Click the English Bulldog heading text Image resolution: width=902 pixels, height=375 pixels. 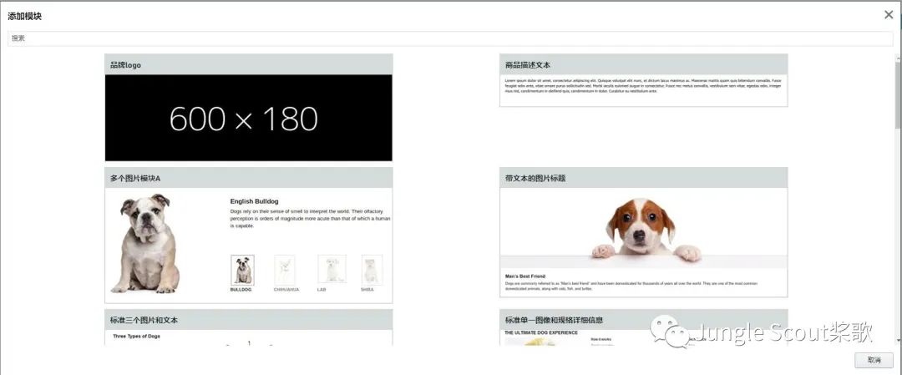[254, 201]
